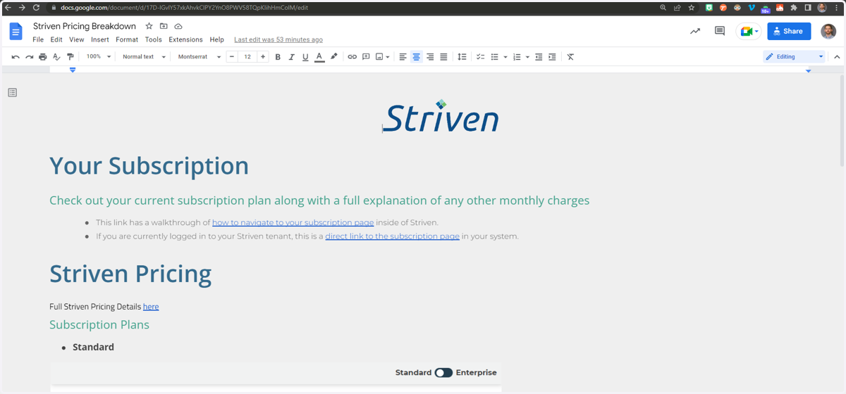The image size is (846, 394).
Task: Open the zoom level dropdown
Action: pos(99,57)
